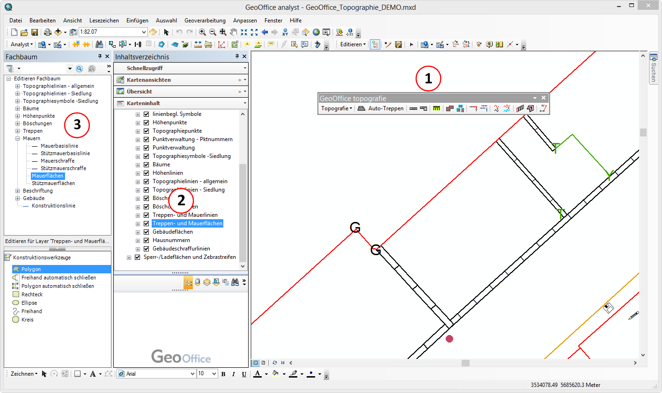Click the Save document icon

click(x=35, y=32)
